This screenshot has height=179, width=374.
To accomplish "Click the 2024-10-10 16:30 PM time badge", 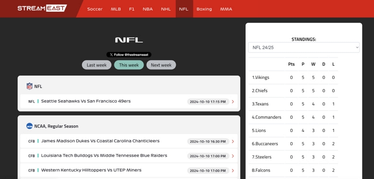I will (x=208, y=142).
